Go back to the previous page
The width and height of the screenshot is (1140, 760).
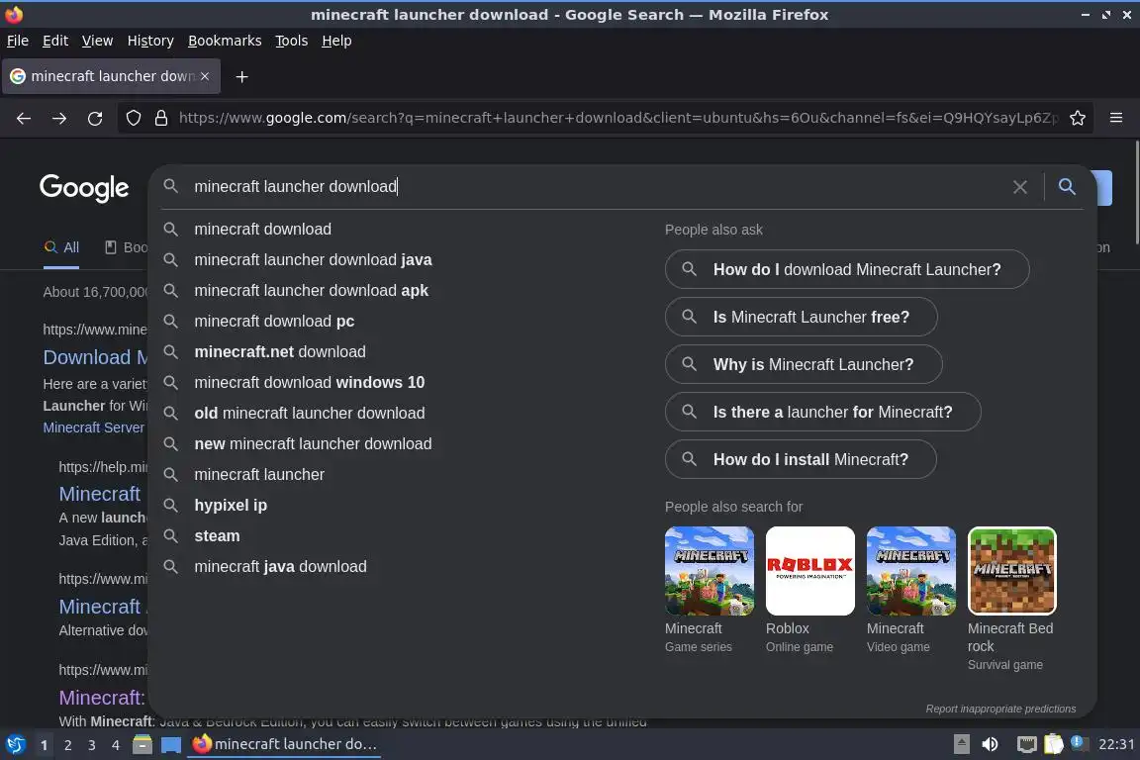click(x=24, y=118)
